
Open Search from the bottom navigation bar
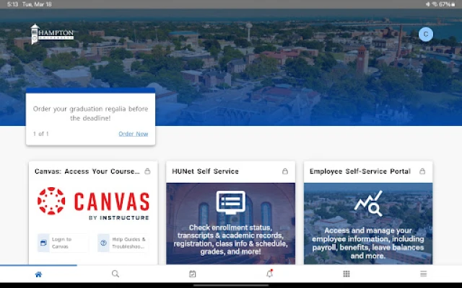(x=115, y=274)
